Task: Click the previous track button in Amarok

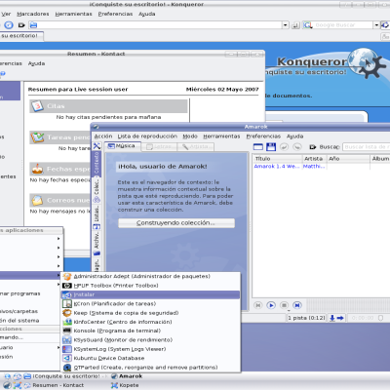Action: [258, 305]
